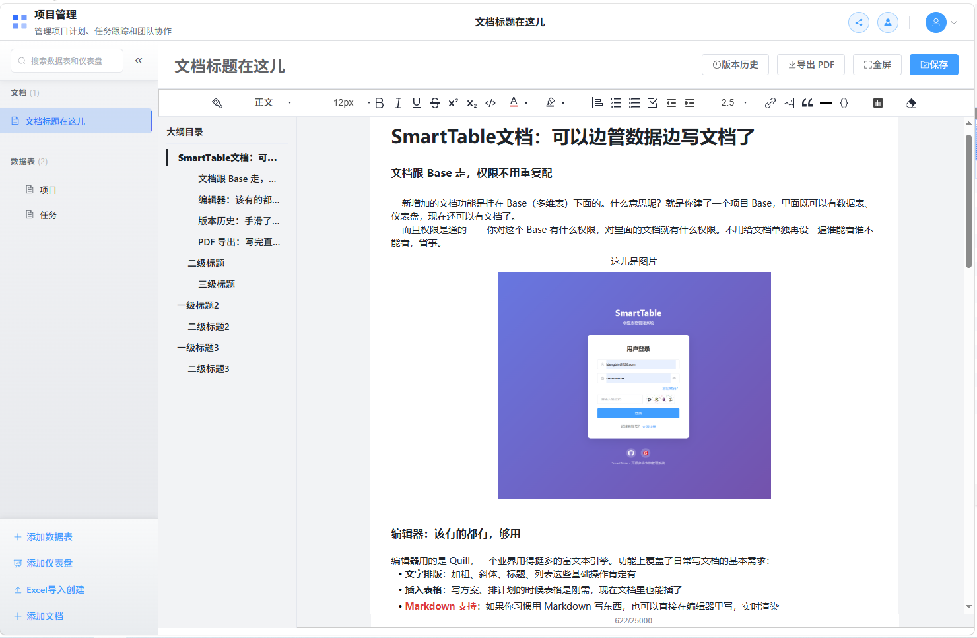Jump to outline item SmartTable文档

tap(227, 158)
